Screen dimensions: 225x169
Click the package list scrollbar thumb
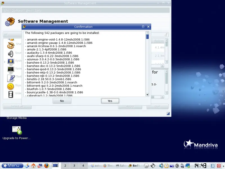click(x=147, y=37)
